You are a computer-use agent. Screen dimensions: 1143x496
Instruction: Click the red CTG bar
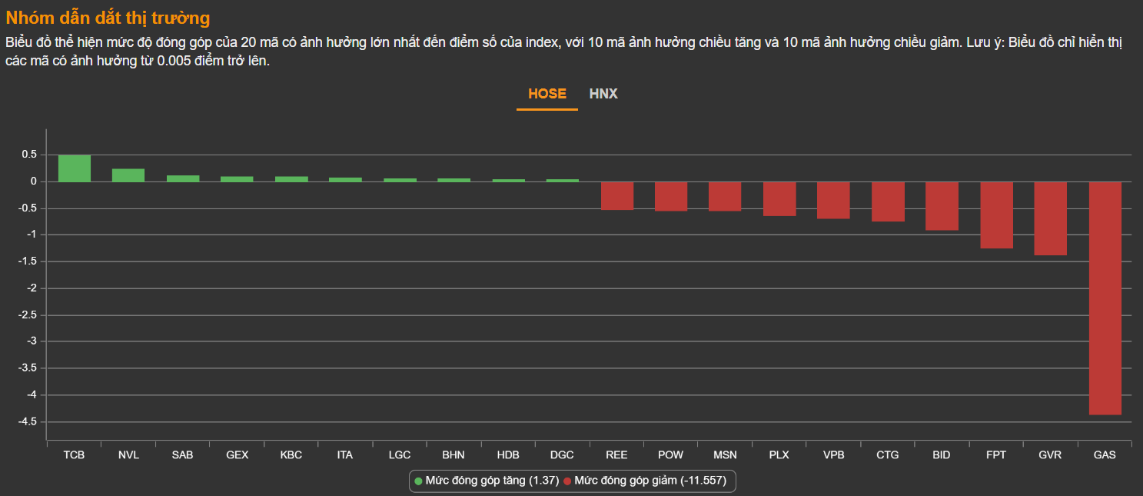[888, 201]
